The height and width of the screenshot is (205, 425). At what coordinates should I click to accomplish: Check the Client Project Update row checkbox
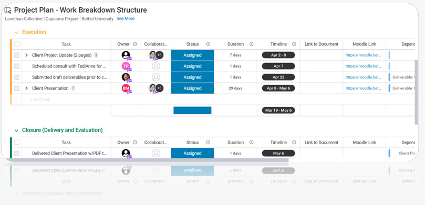pyautogui.click(x=17, y=55)
